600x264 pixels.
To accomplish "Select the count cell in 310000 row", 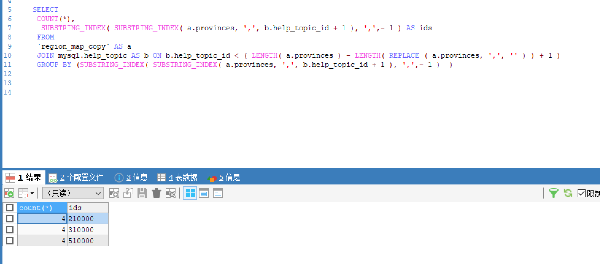I will point(42,230).
